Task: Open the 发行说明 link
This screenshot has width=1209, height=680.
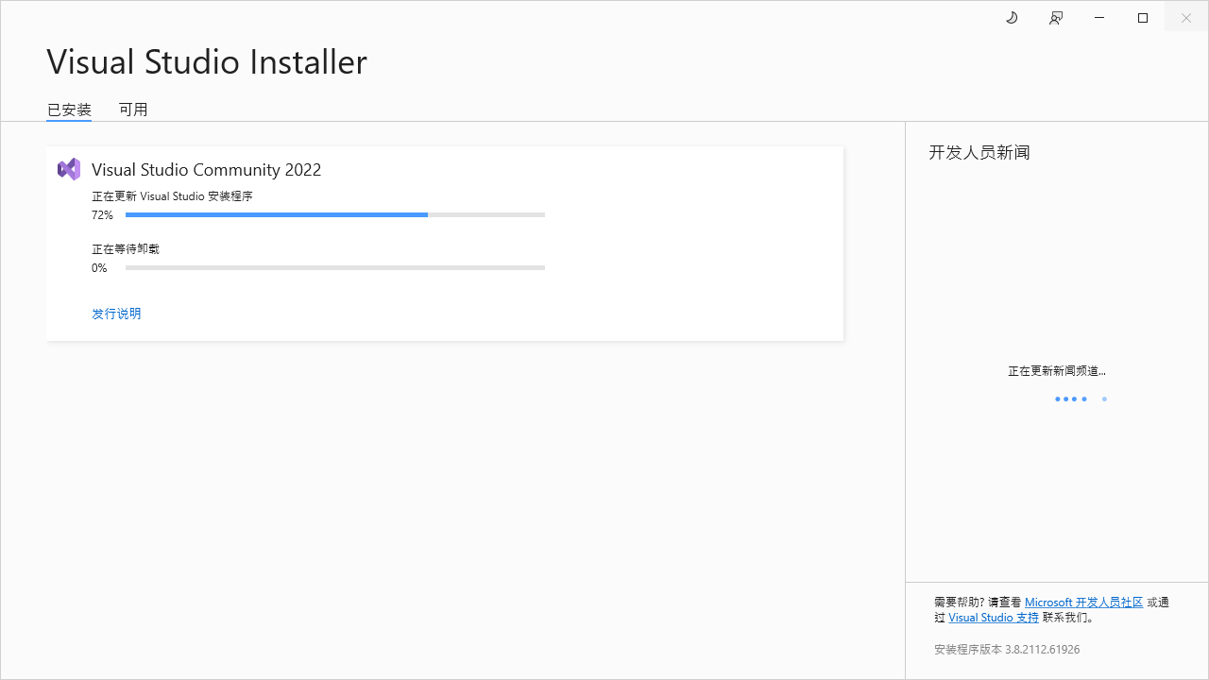Action: point(116,314)
